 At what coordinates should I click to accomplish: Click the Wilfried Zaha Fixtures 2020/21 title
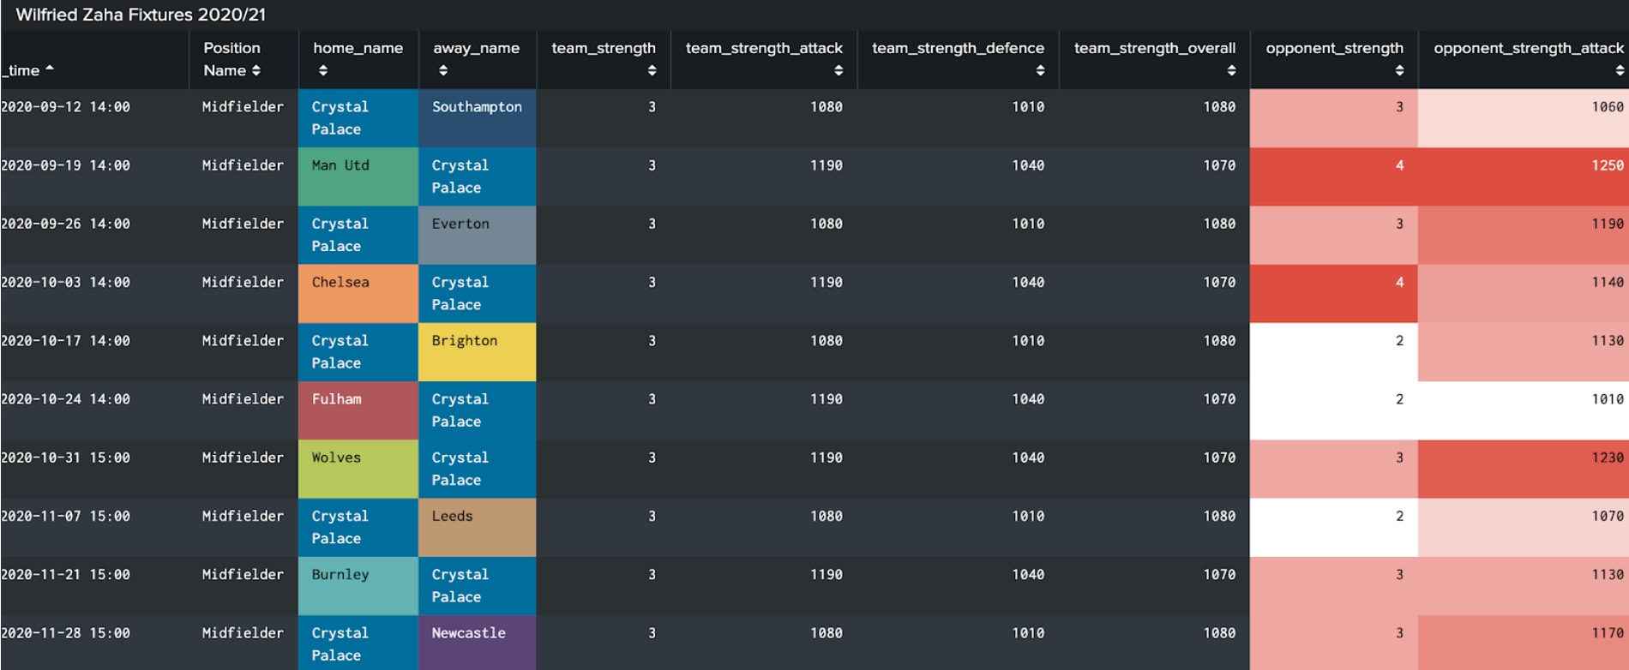click(x=141, y=15)
